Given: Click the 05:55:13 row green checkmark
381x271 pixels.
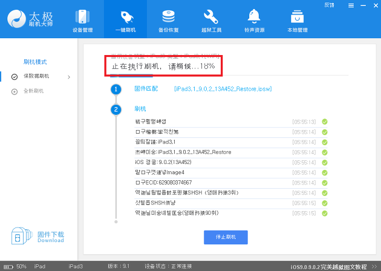Looking at the screenshot, I should [325, 122].
